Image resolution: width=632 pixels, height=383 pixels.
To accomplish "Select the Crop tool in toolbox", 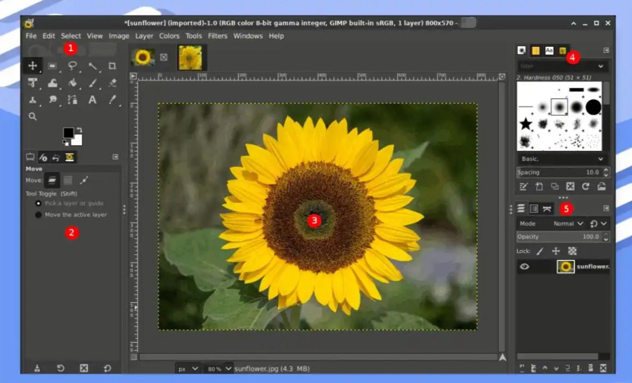I will tap(112, 66).
